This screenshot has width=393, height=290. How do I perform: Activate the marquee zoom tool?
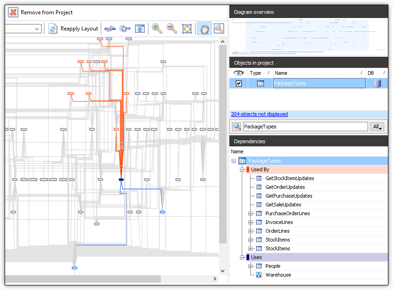point(218,28)
